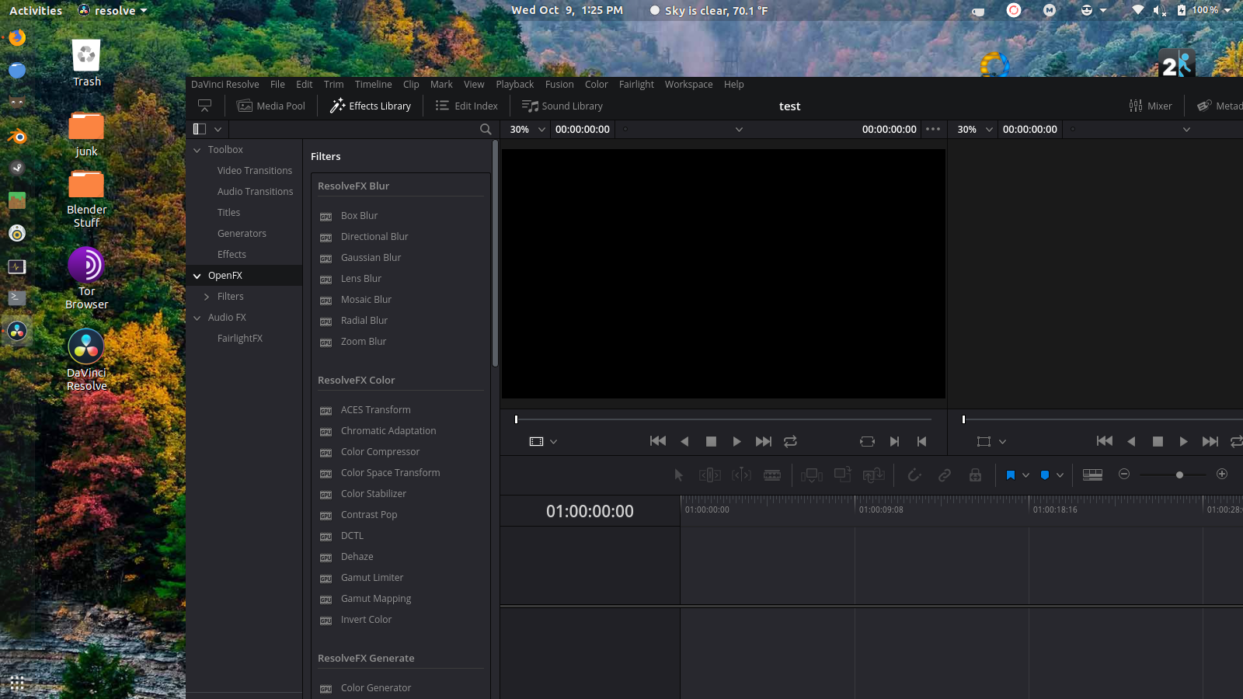Collapse the Toolbox tree section
The height and width of the screenshot is (699, 1243).
pyautogui.click(x=197, y=150)
